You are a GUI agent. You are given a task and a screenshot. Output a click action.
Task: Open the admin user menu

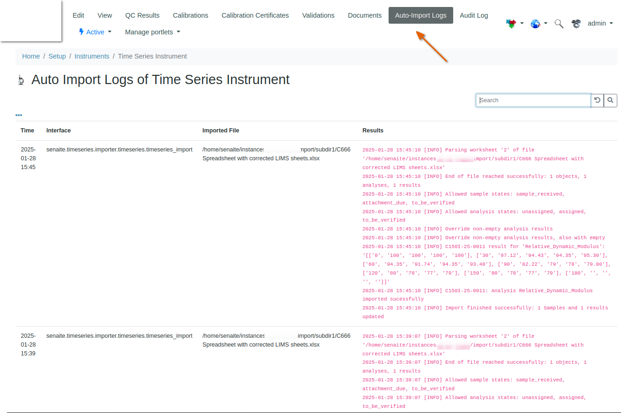[600, 23]
